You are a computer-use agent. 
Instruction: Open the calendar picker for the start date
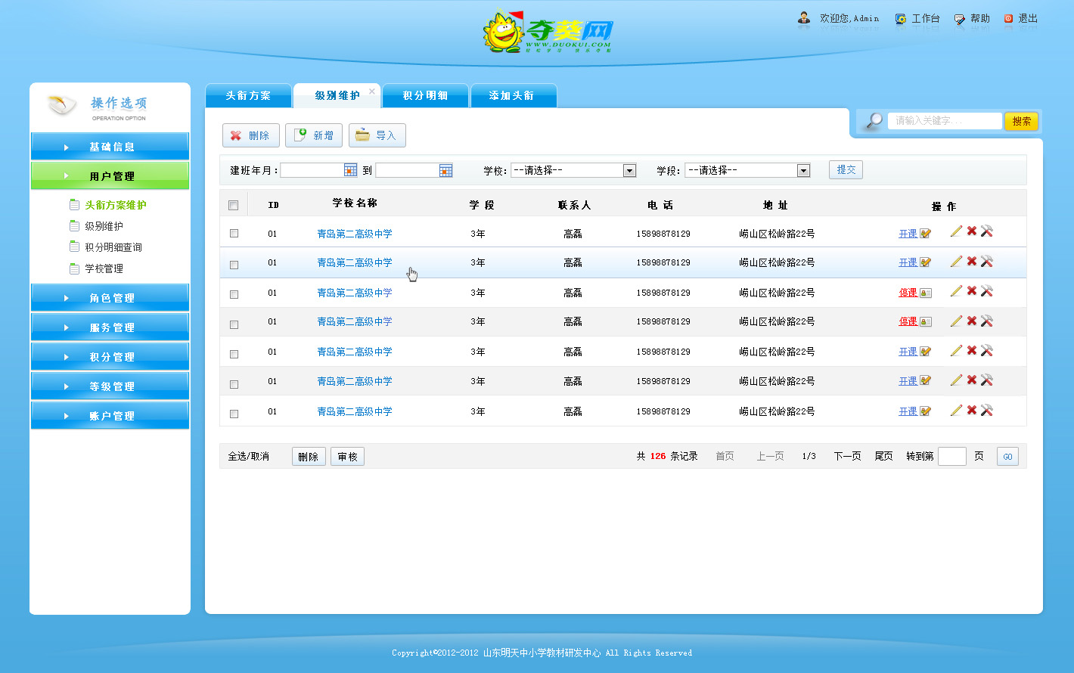point(350,170)
